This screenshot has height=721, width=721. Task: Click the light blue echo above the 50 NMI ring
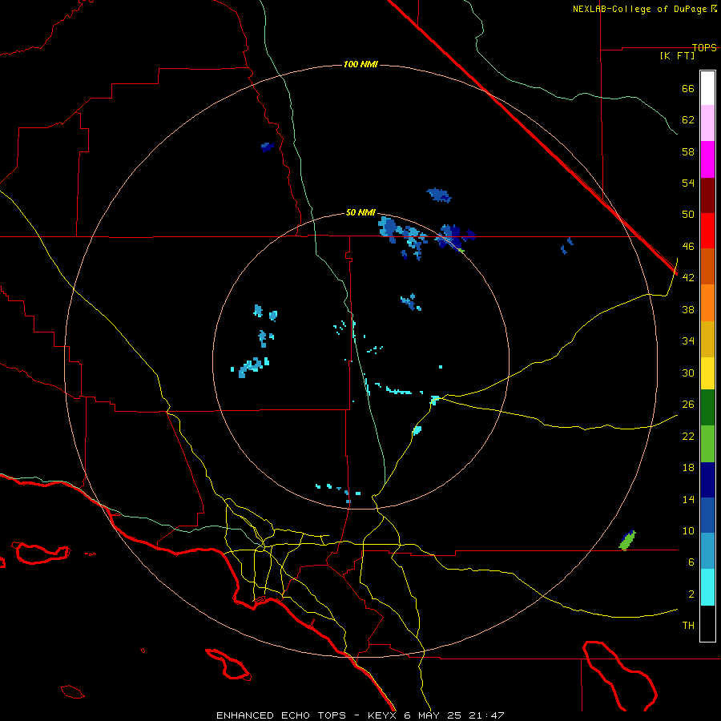click(439, 195)
